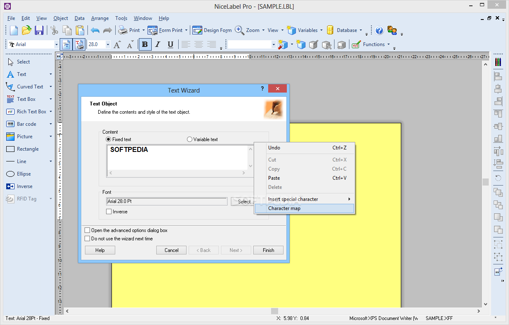Select the Inverse tool in toolbox
The height and width of the screenshot is (325, 509).
(x=24, y=186)
